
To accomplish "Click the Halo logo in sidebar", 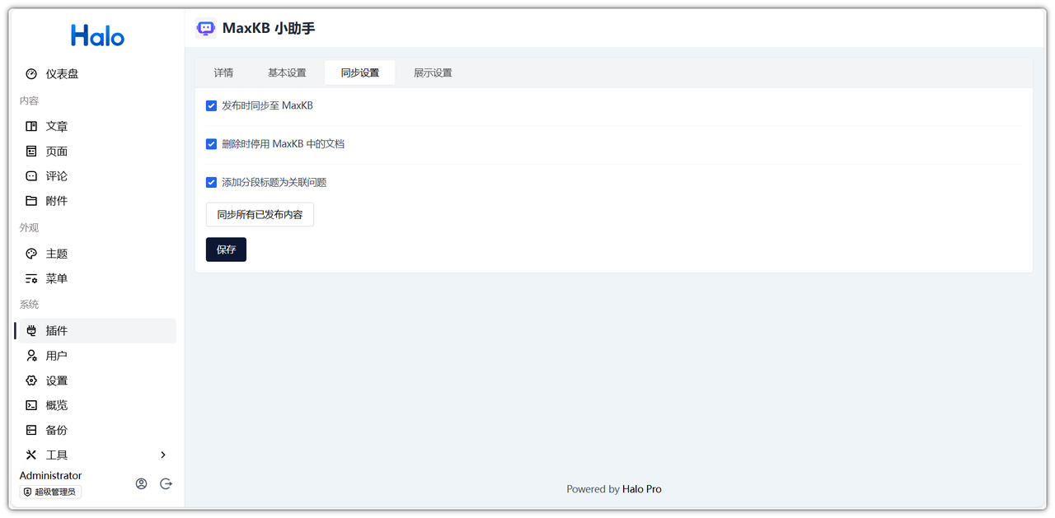I will (97, 35).
